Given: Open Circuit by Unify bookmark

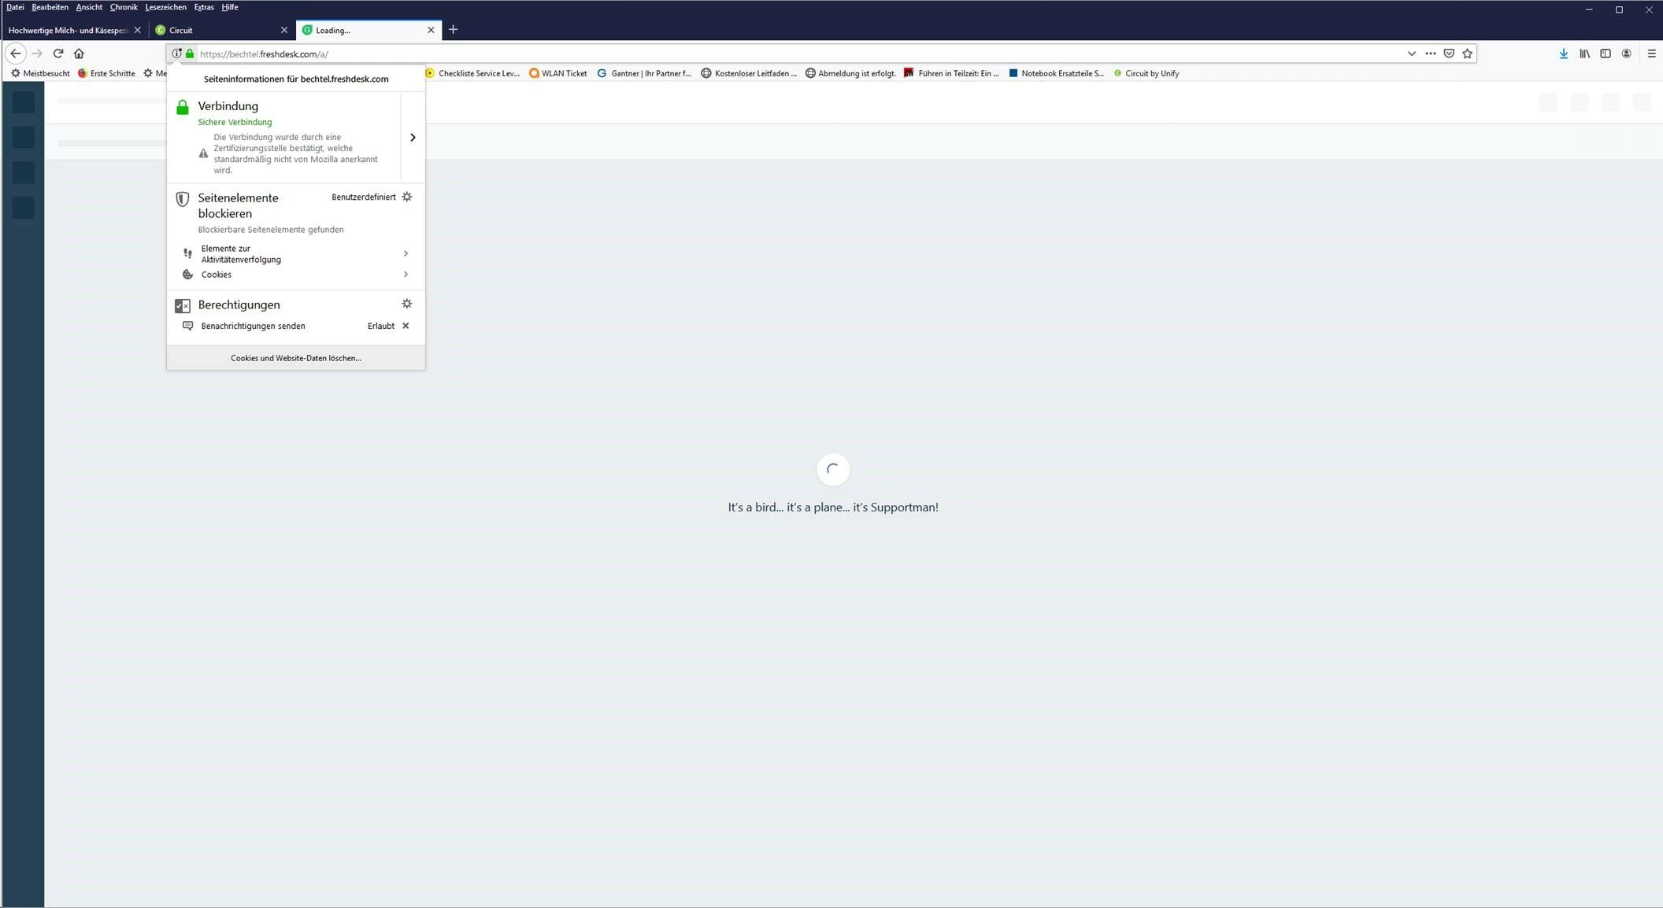Looking at the screenshot, I should (x=1146, y=73).
